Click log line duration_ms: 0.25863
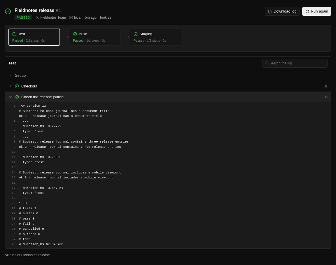This screenshot has width=336, height=265. tap(42, 157)
